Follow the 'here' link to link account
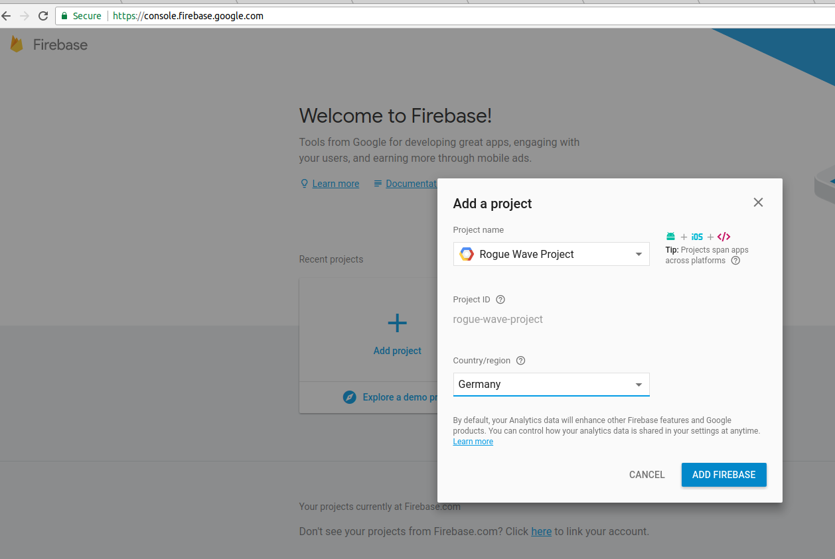 click(541, 531)
